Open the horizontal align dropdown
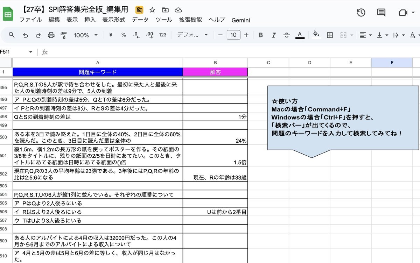This screenshot has width=420, height=263. click(x=365, y=35)
